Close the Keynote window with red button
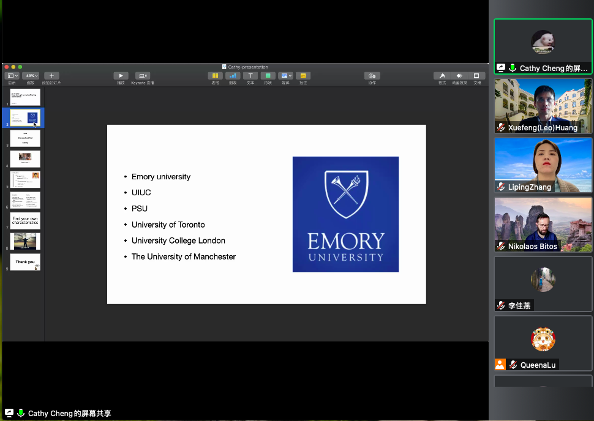The height and width of the screenshot is (421, 594). (7, 67)
